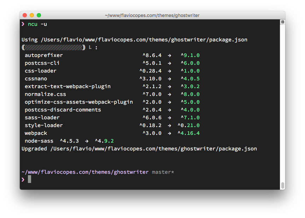Click the postcss-discard-comments new version ^4.0.0

click(190, 110)
